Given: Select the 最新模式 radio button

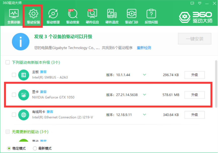Looking at the screenshot, I should (x=35, y=148).
